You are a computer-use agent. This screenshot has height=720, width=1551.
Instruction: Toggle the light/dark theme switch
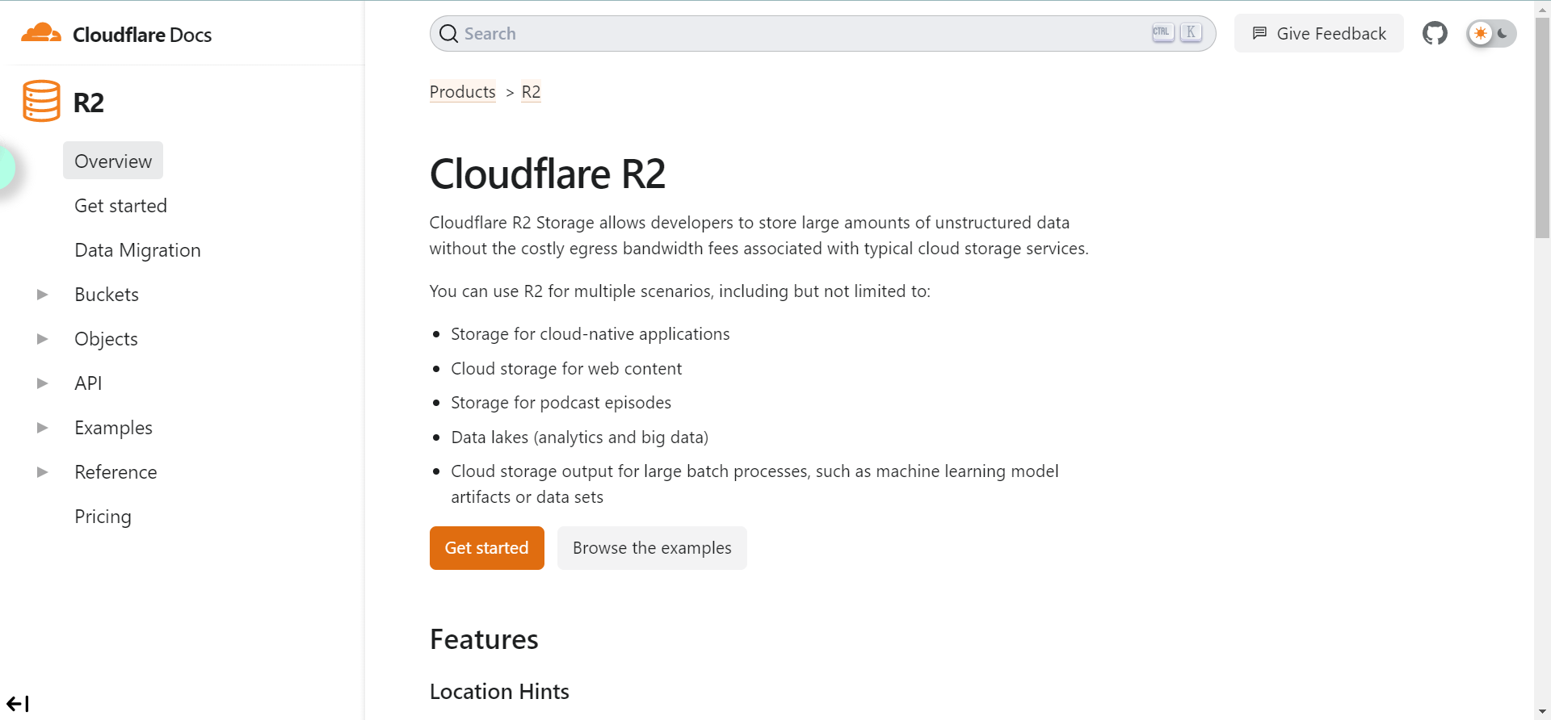point(1491,34)
